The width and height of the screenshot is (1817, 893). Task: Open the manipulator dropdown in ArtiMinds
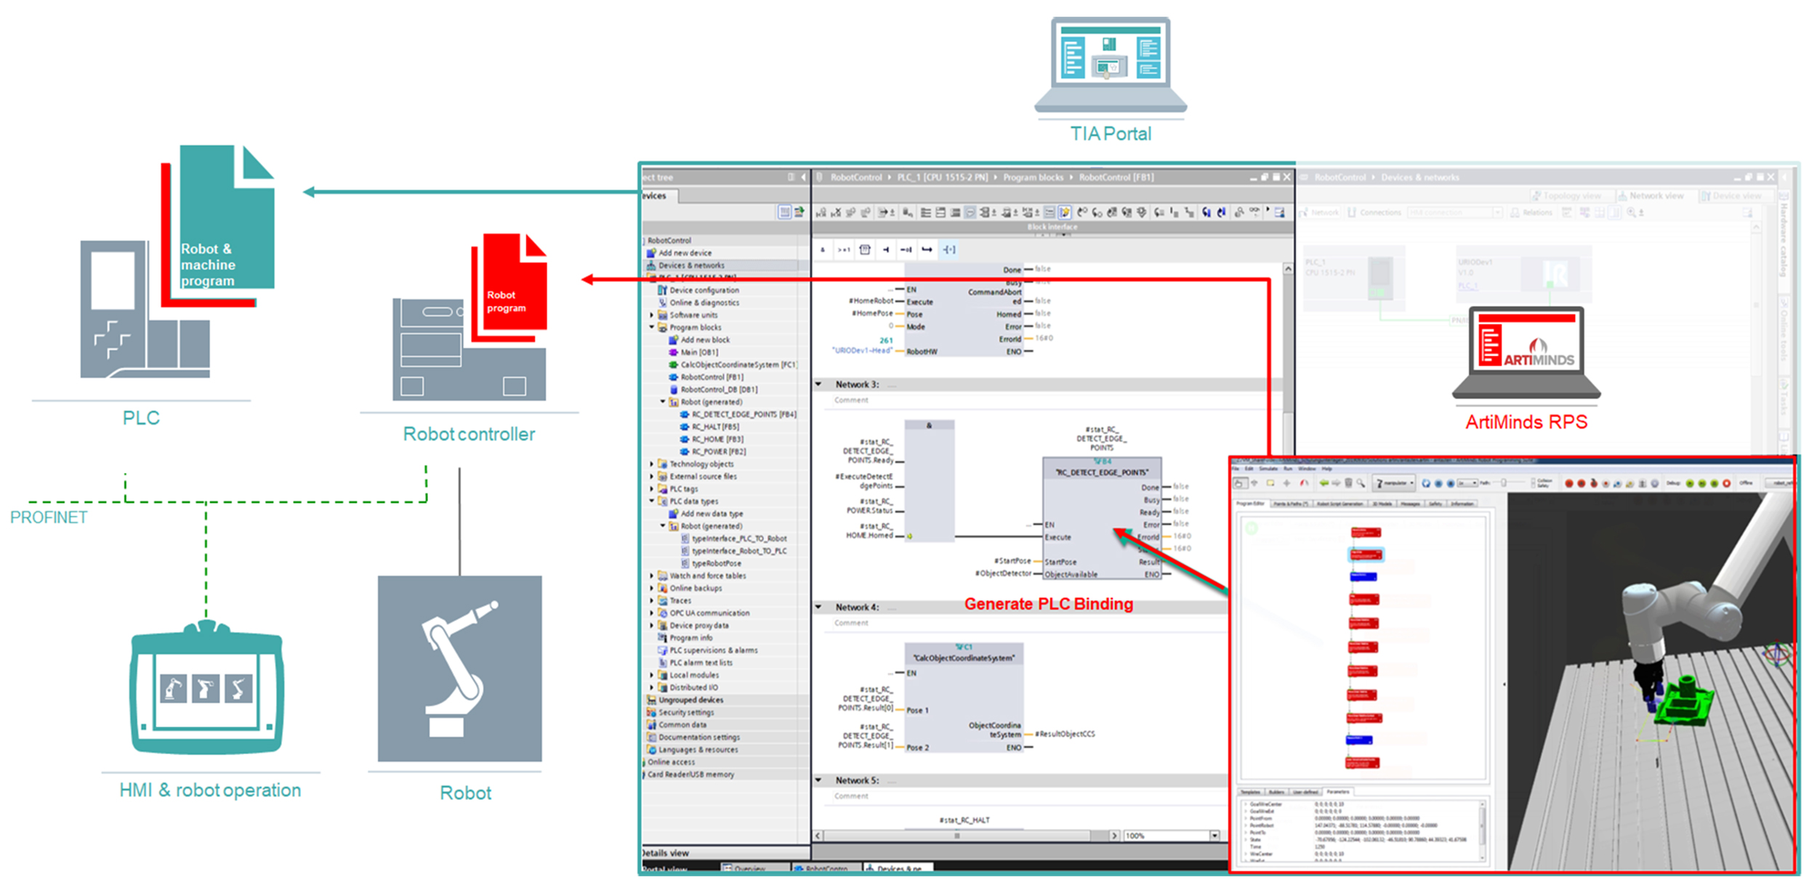1395,482
